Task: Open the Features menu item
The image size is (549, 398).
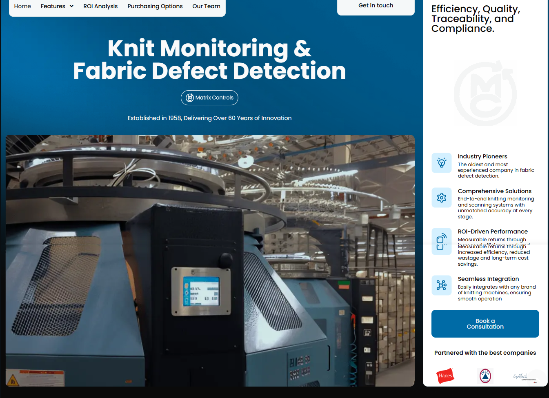Action: (53, 6)
